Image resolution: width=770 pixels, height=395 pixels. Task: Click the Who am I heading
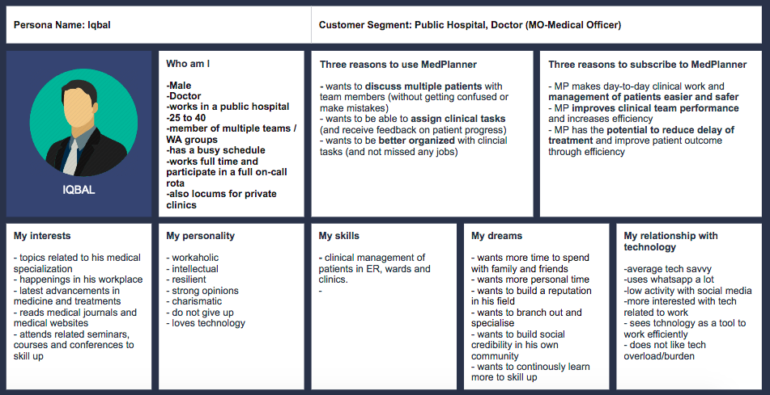[189, 64]
